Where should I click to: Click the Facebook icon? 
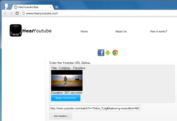(x=101, y=53)
